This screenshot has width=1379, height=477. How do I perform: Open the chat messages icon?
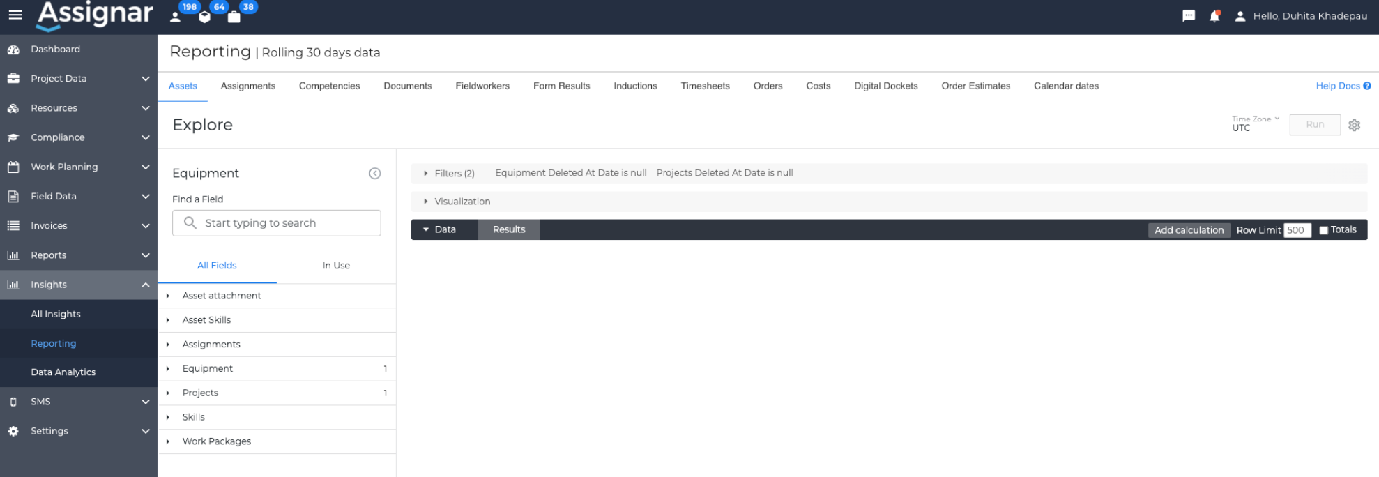coord(1189,16)
